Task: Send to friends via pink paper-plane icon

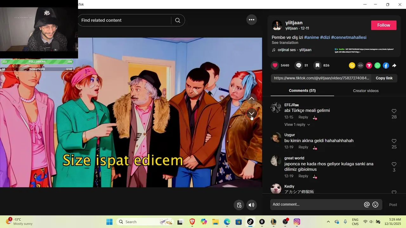Action: pyautogui.click(x=369, y=66)
